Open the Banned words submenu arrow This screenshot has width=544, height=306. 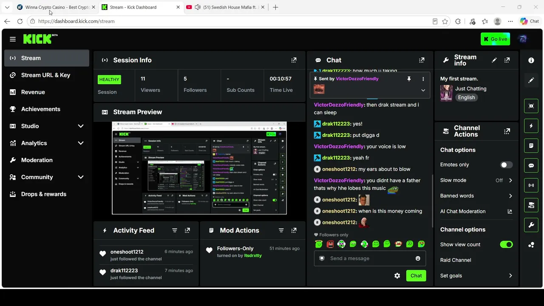coord(510,196)
